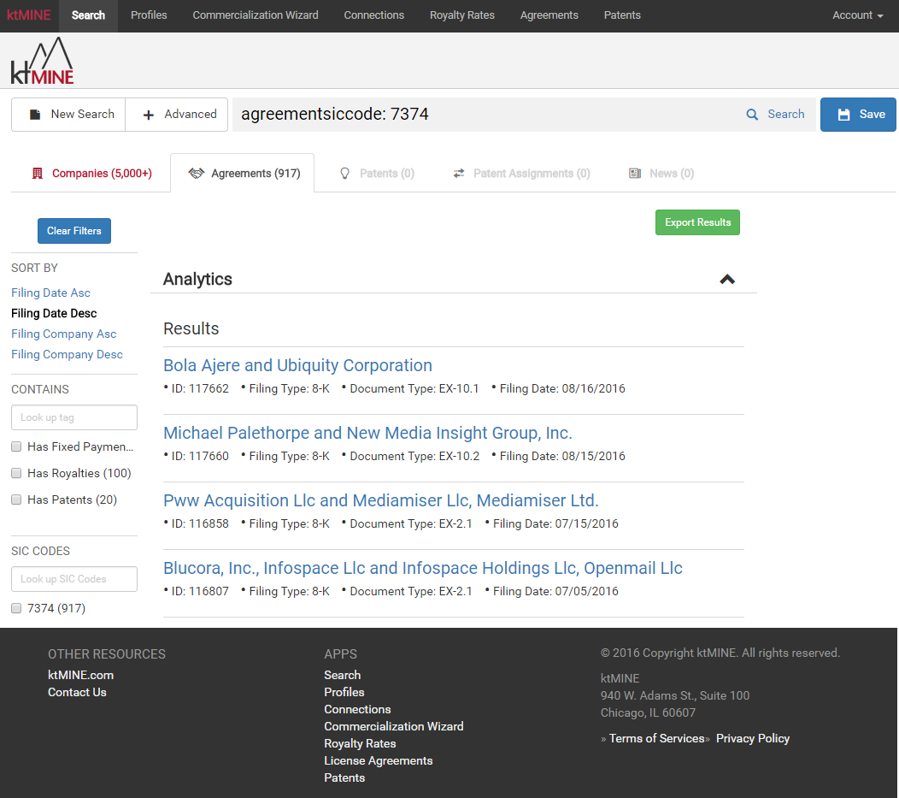899x798 pixels.
Task: Collapse the Analytics section chevron
Action: click(x=727, y=279)
